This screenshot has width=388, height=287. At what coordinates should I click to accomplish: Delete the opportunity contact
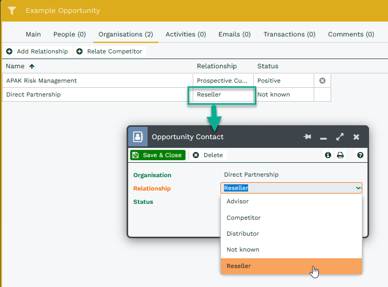(x=208, y=155)
